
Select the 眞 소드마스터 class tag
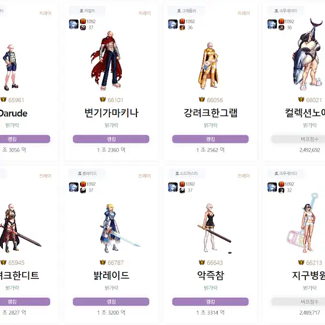click(186, 174)
